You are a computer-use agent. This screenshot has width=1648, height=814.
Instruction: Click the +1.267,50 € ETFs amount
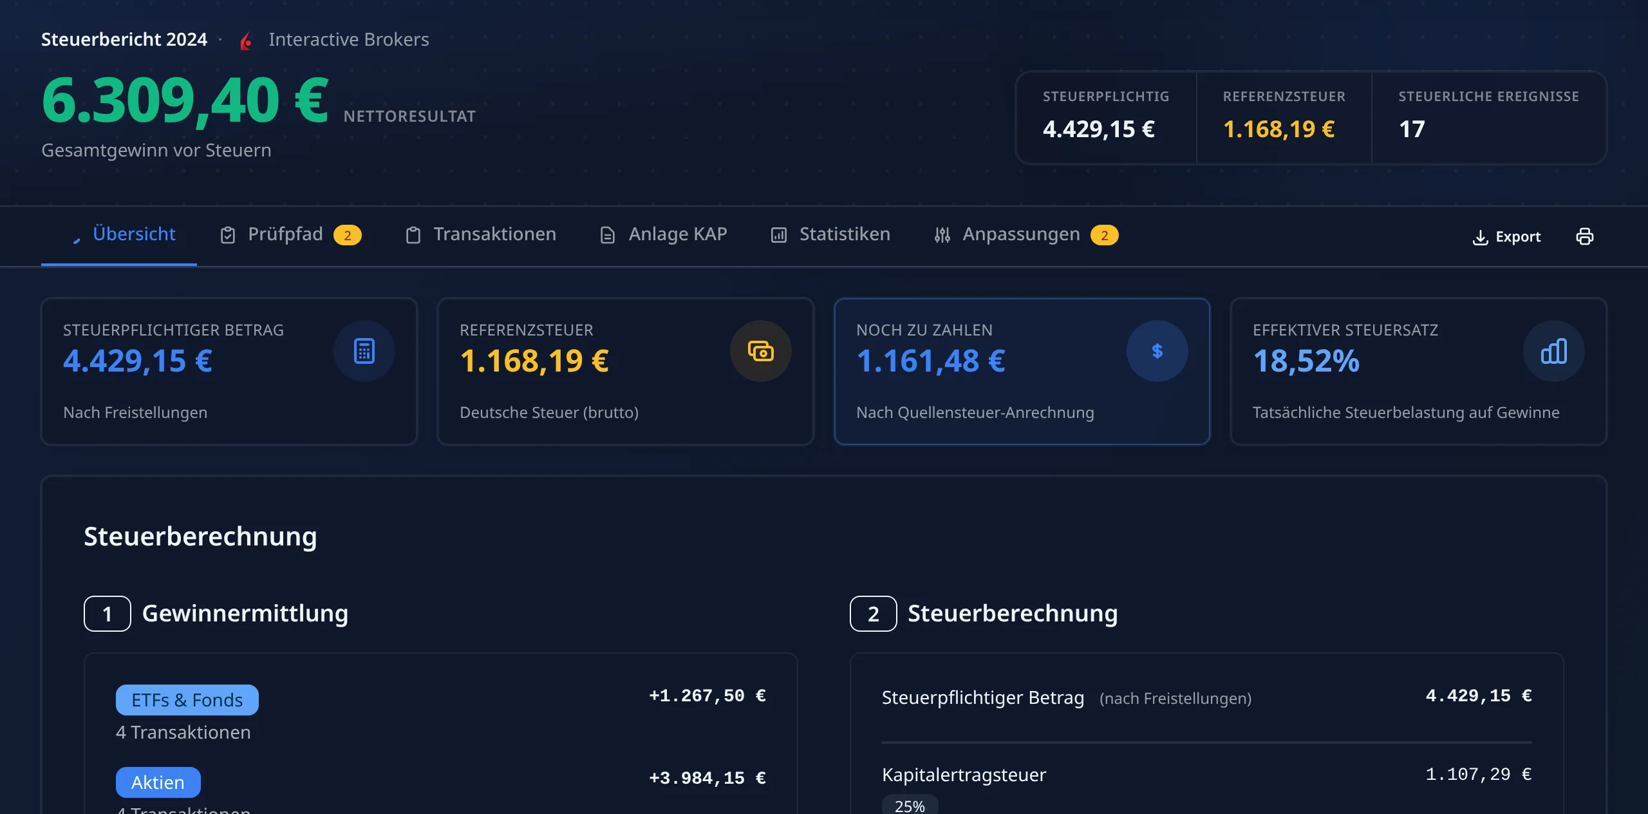pos(707,696)
